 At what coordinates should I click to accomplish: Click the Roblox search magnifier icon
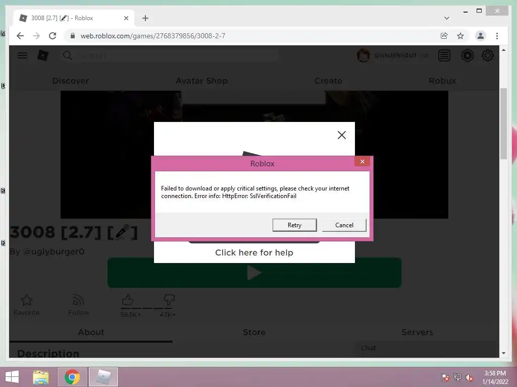(67, 55)
